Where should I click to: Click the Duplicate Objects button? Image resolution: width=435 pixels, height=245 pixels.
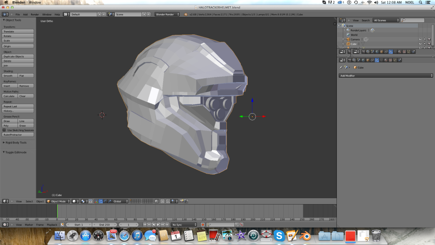point(18,57)
